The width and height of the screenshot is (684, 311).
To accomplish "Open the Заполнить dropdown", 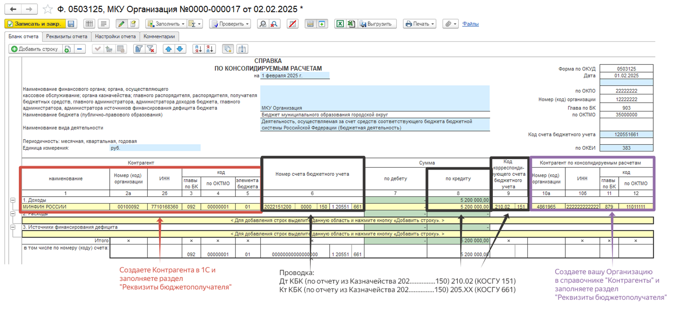I will click(166, 24).
